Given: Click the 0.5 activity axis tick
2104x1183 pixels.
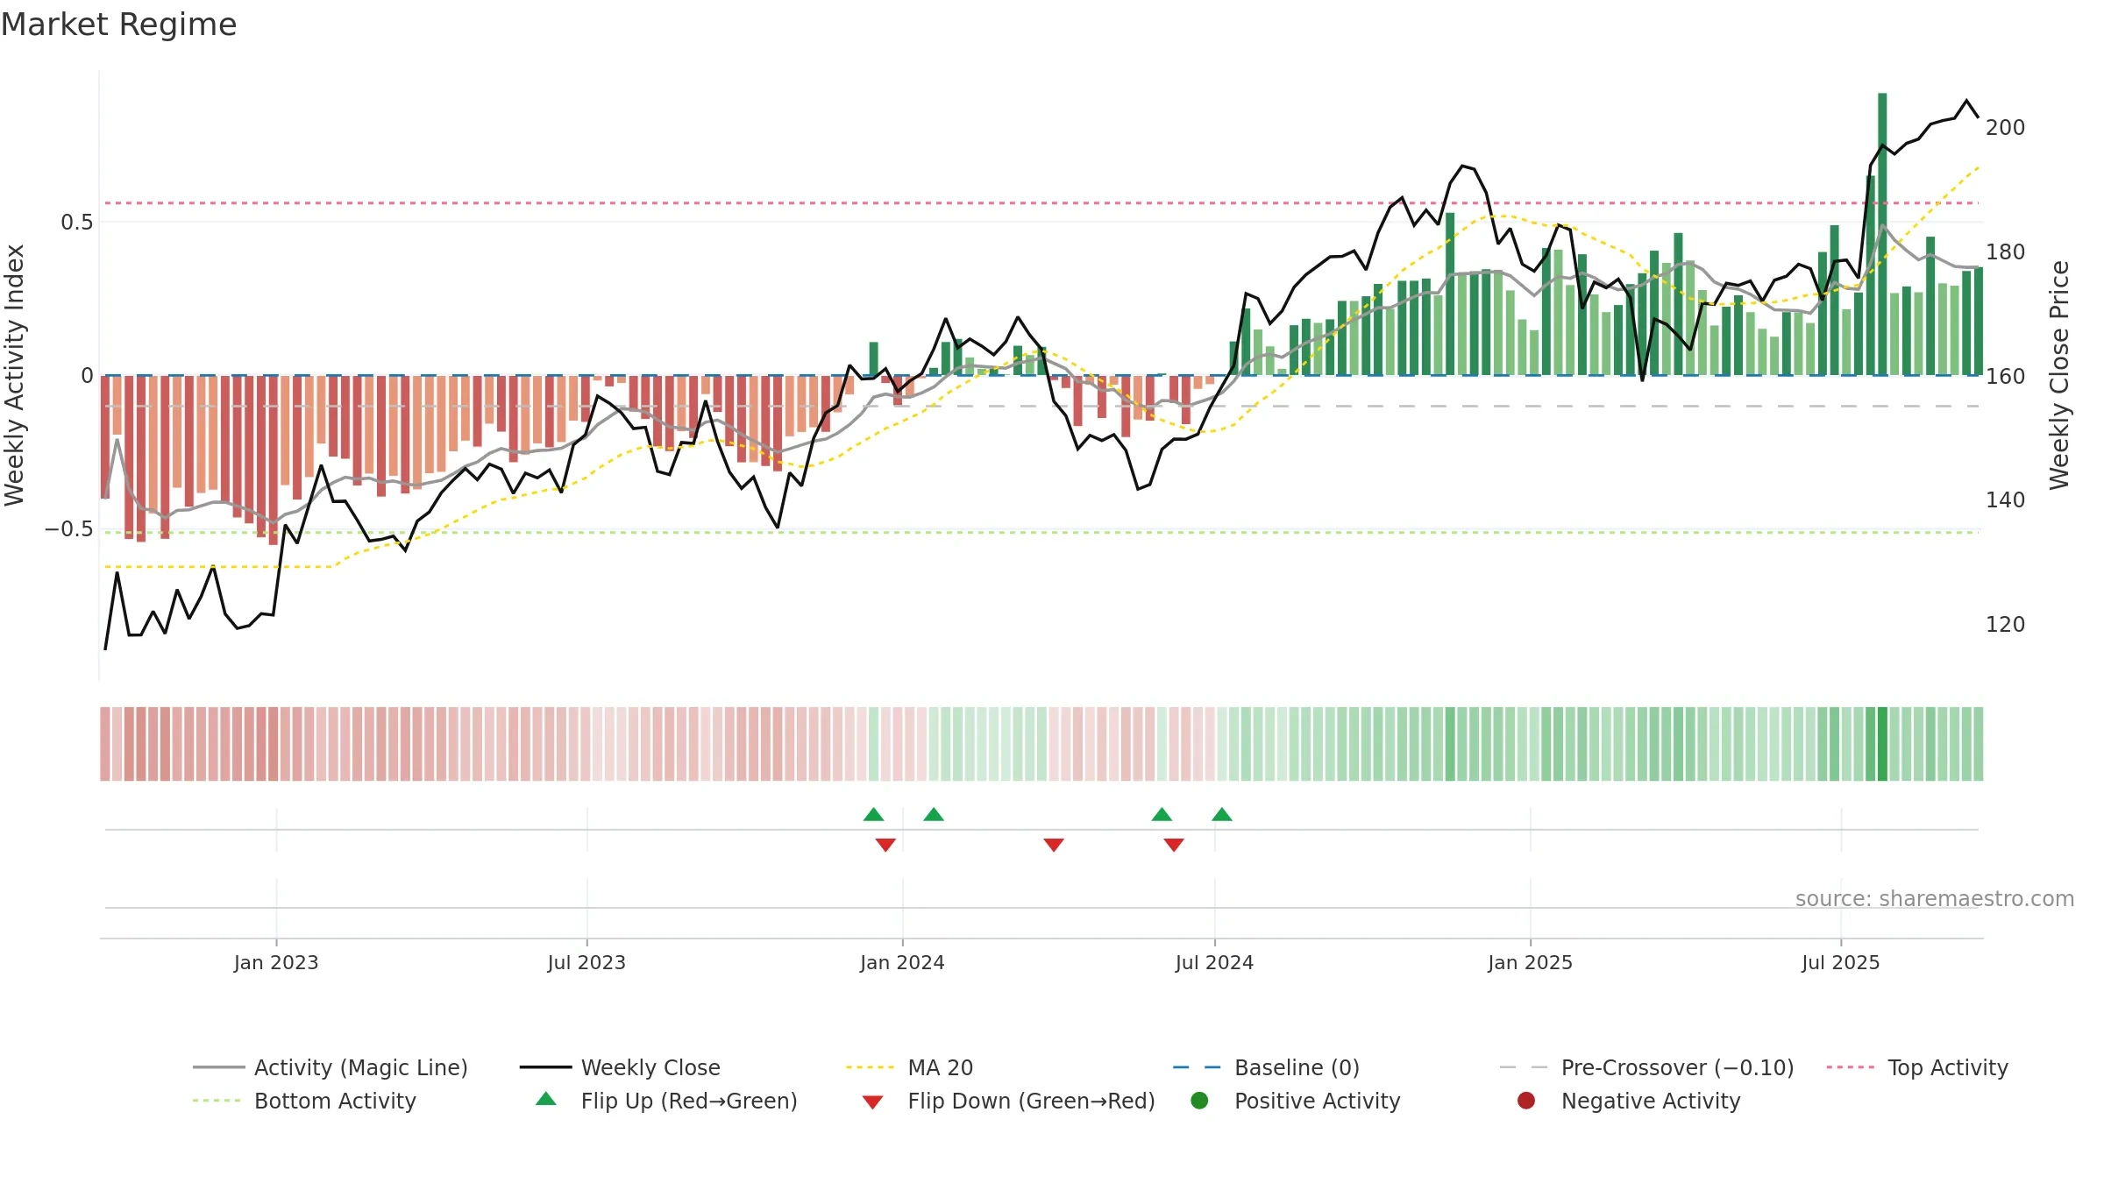Looking at the screenshot, I should (x=77, y=223).
